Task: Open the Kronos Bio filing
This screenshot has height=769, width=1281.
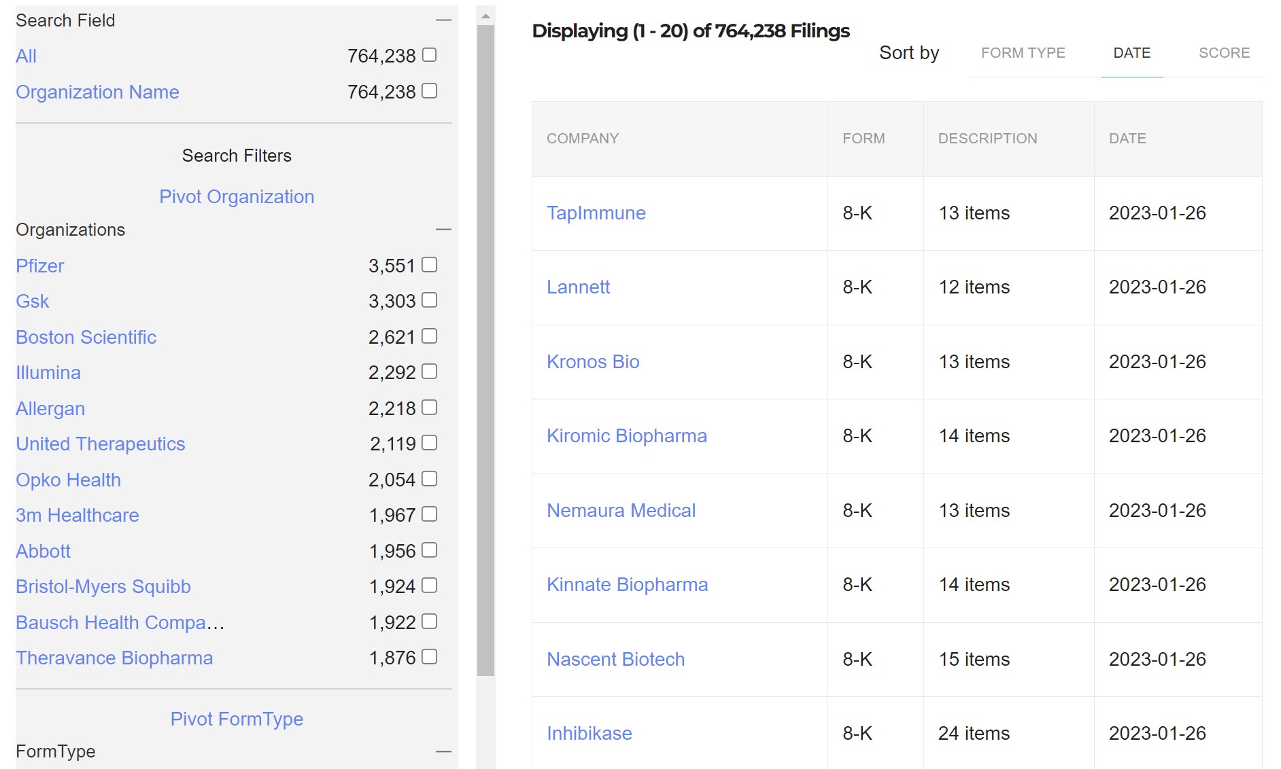Action: click(x=593, y=361)
